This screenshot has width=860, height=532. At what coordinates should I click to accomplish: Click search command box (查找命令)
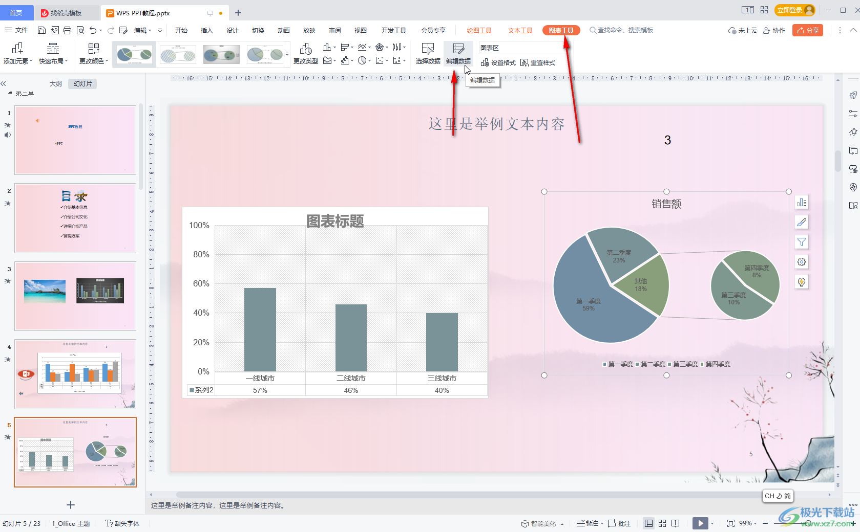(621, 30)
